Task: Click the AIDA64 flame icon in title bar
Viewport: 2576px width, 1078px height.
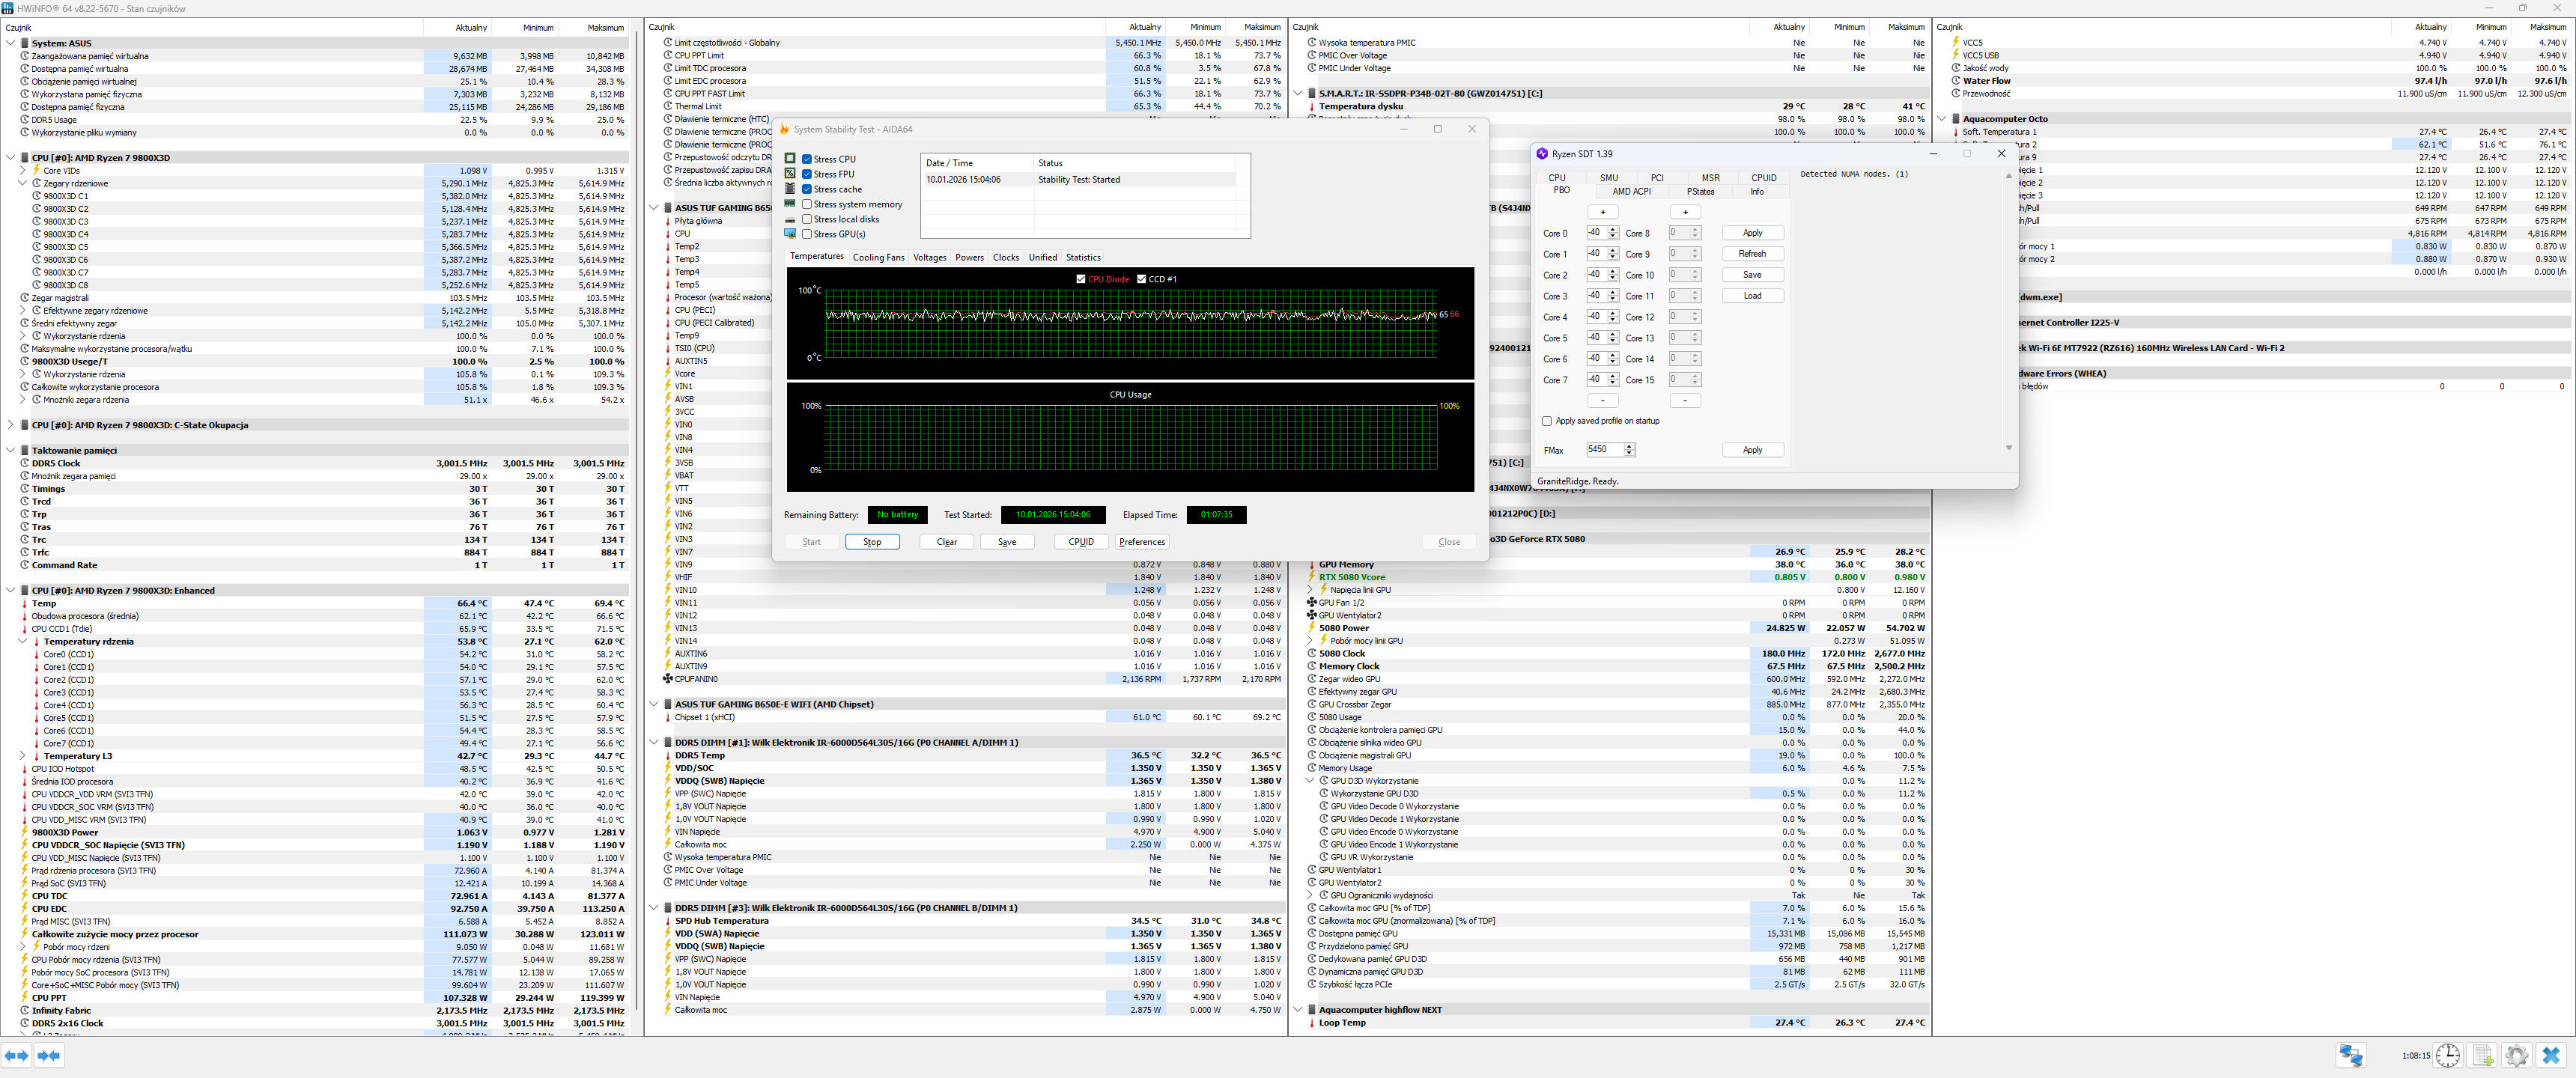Action: (785, 129)
